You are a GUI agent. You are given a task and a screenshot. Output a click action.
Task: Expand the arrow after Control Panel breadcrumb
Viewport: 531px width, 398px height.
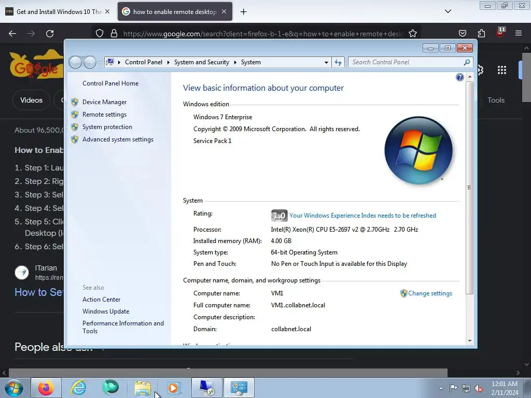(x=169, y=62)
